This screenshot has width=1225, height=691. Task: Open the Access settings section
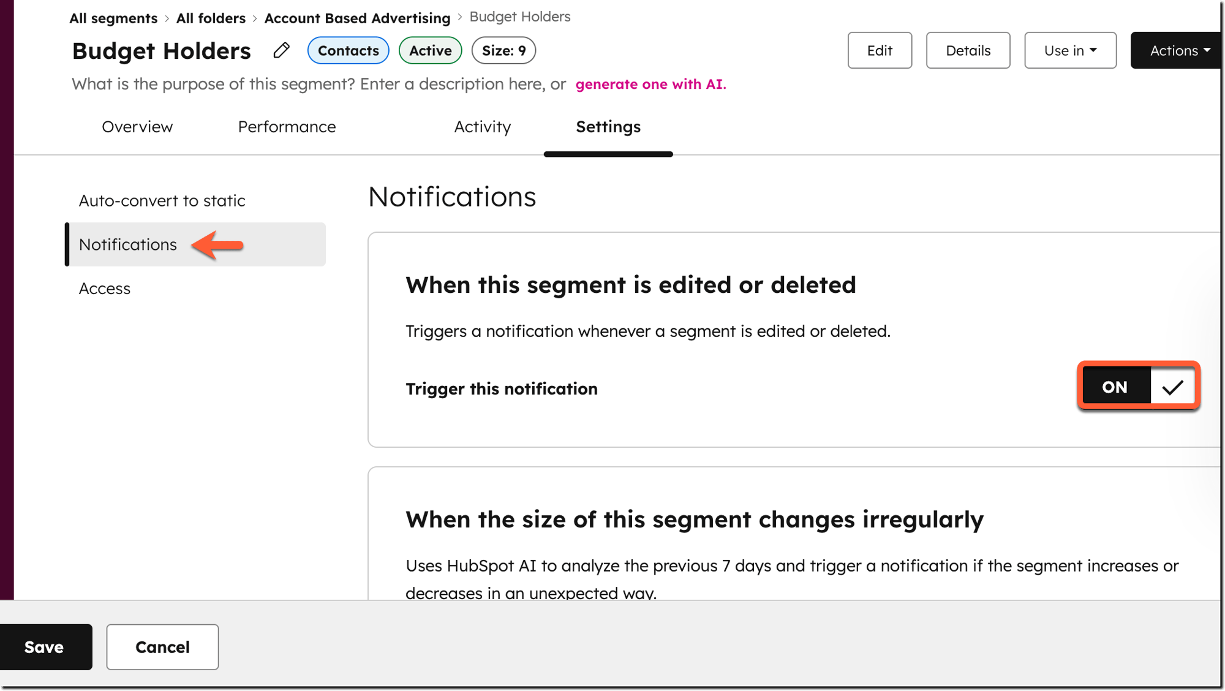(104, 288)
